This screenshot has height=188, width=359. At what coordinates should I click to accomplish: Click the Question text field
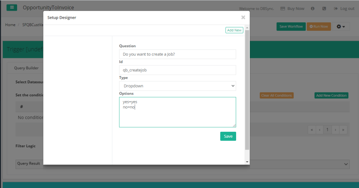(x=178, y=54)
